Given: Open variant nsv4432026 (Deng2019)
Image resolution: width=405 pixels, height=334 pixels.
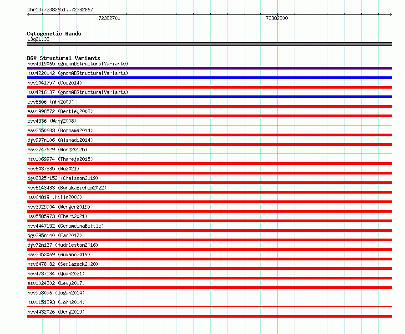Looking at the screenshot, I should pyautogui.click(x=56, y=312).
